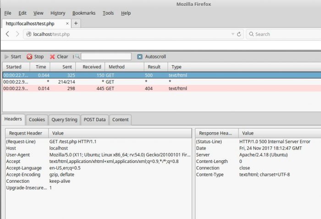Sort by the Started column header
The height and width of the screenshot is (219, 321).
(x=16, y=67)
